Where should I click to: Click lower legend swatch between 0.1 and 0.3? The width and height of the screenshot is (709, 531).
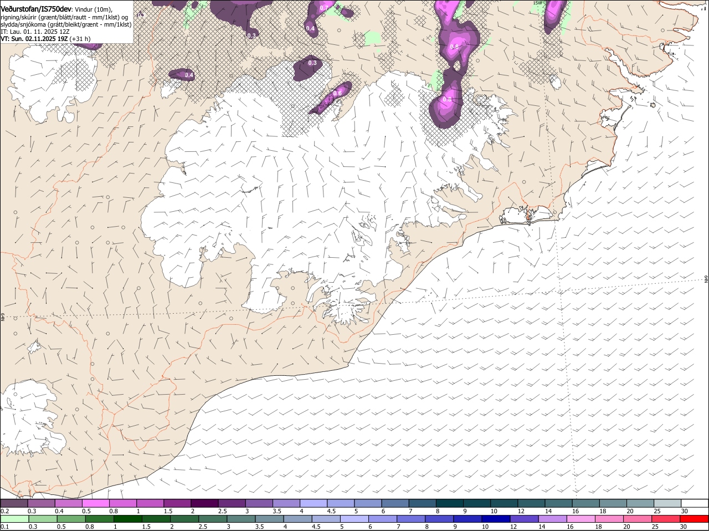[x=14, y=519]
